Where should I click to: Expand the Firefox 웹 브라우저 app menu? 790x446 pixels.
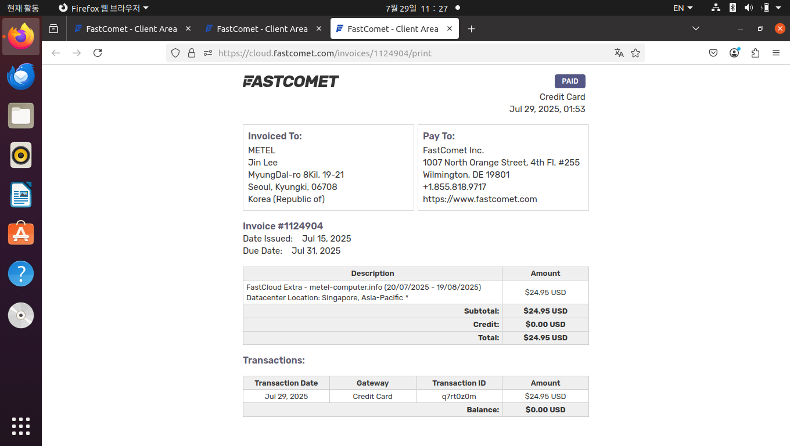pos(103,8)
